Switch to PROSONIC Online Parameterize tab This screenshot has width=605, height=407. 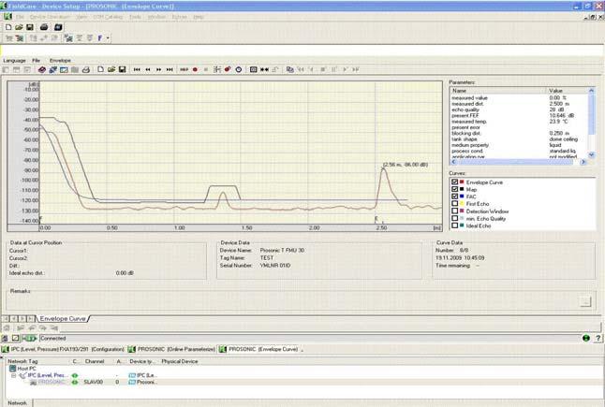(x=172, y=349)
